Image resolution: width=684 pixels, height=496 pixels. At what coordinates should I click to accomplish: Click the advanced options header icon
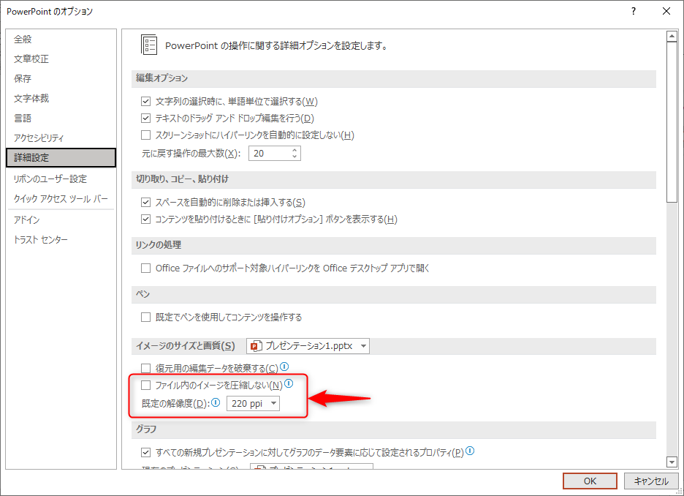[149, 45]
